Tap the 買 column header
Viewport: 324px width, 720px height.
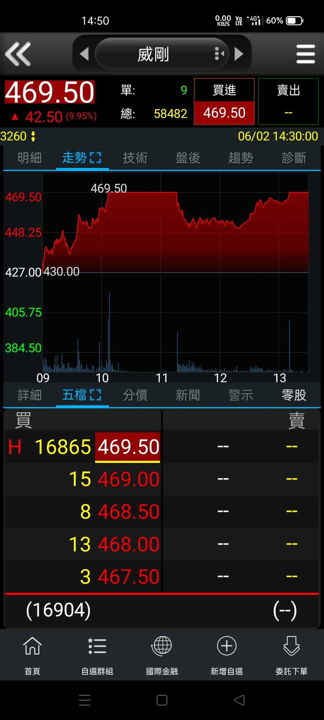click(23, 420)
